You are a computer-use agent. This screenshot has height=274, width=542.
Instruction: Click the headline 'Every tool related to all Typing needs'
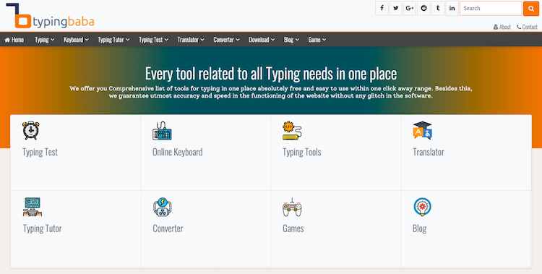[271, 74]
